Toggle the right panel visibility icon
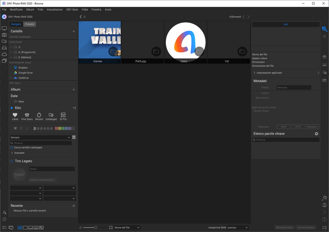Screen dimensions: 329x232 point(324,228)
